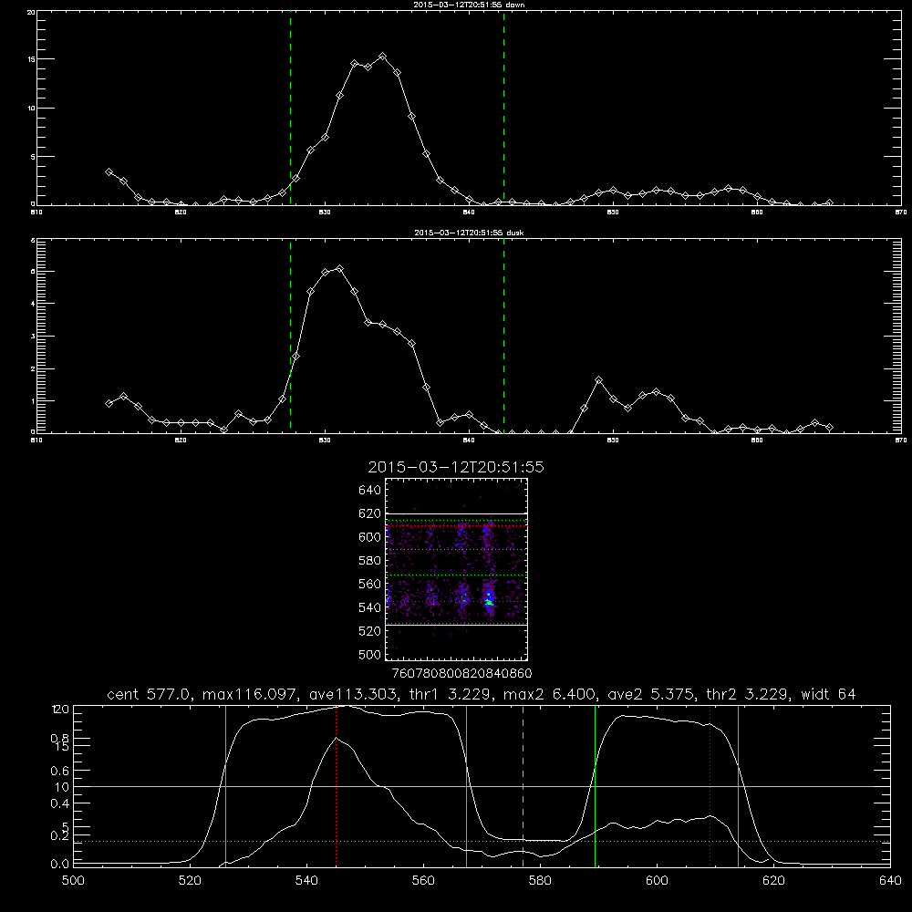Screen dimensions: 912x912
Task: Click the rightmost green vertical line in bottom plot
Action: (x=738, y=786)
